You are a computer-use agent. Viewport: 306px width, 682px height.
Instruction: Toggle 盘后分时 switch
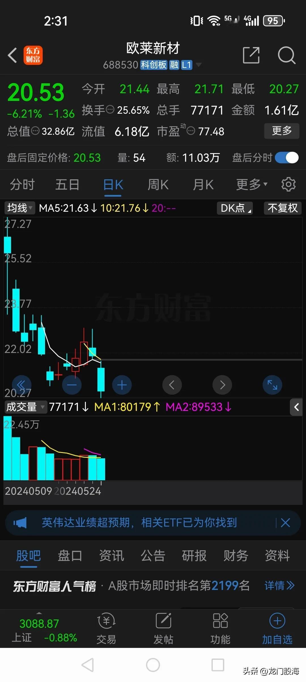[287, 158]
